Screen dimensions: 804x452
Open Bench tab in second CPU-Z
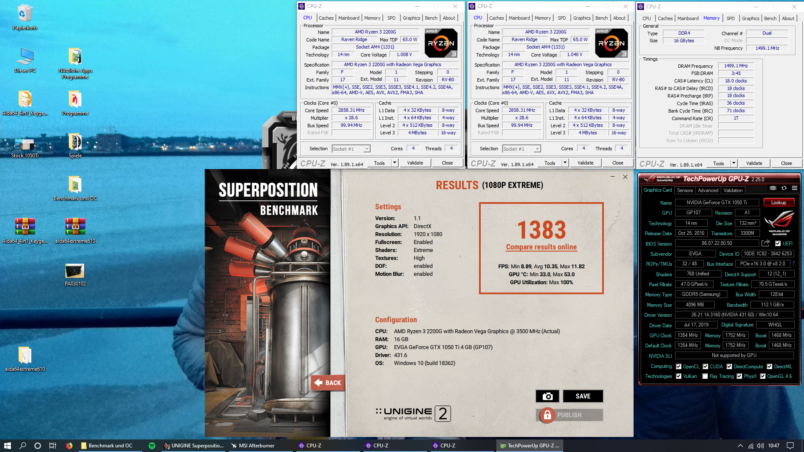pyautogui.click(x=601, y=18)
